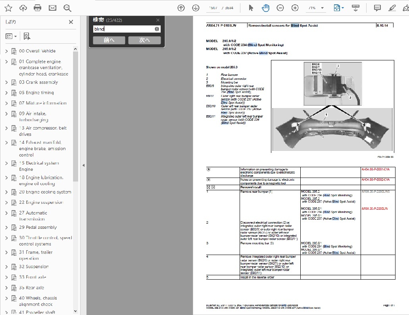Click the rear bumper diagram image
Image resolution: width=409 pixels, height=315 pixels.
[332, 106]
